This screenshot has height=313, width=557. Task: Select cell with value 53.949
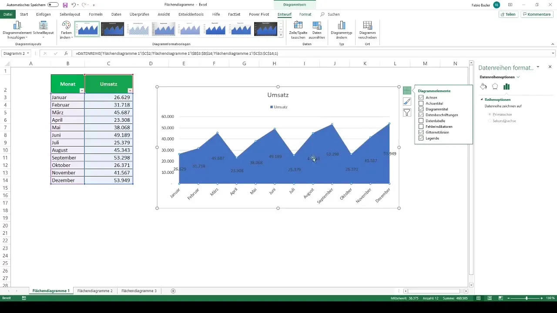coord(109,180)
